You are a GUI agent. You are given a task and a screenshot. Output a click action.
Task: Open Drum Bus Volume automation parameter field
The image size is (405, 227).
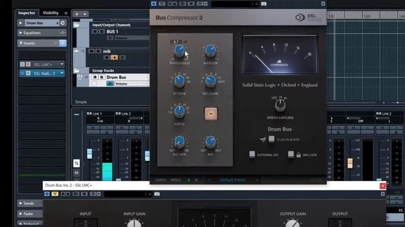[132, 84]
